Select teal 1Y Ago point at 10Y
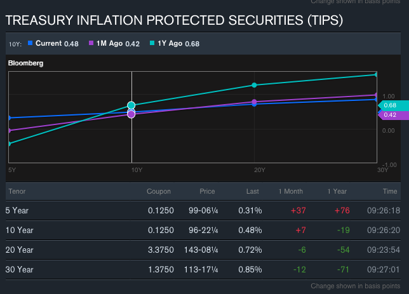This screenshot has width=409, height=294. (131, 105)
